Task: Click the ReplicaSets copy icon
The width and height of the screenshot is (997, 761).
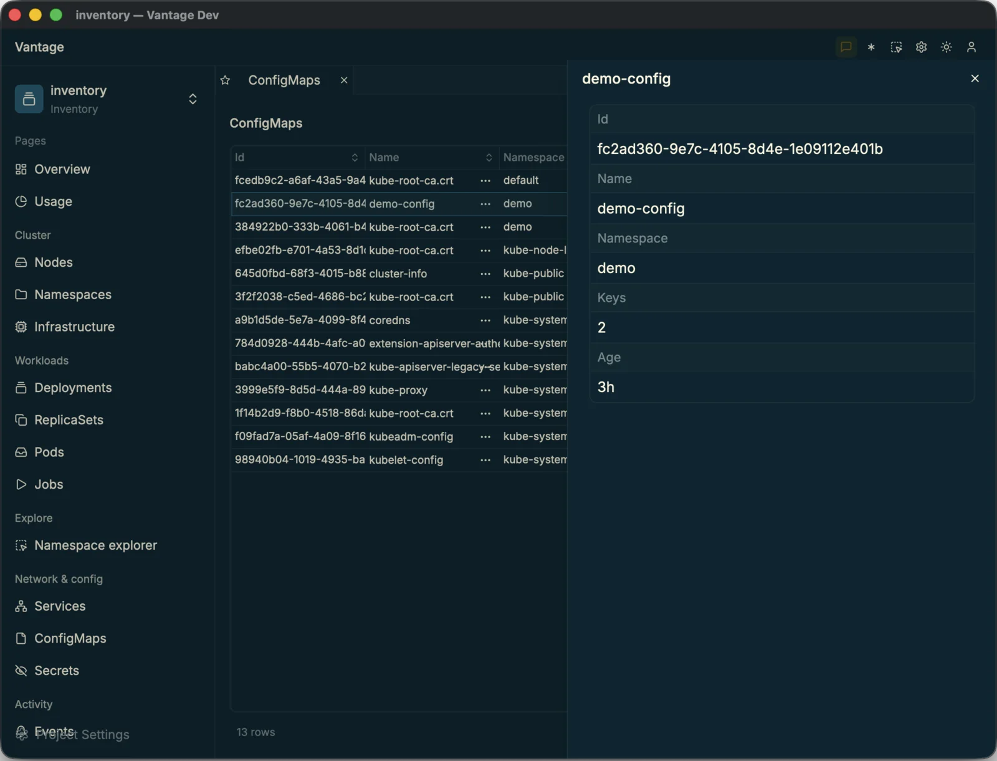Action: 21,420
